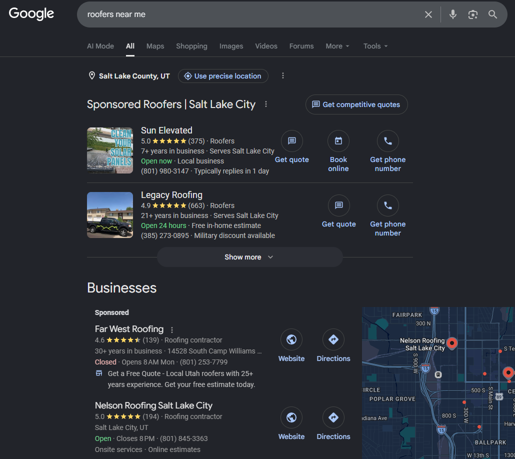Click Legacy Roofing truck thumbnail

(110, 215)
